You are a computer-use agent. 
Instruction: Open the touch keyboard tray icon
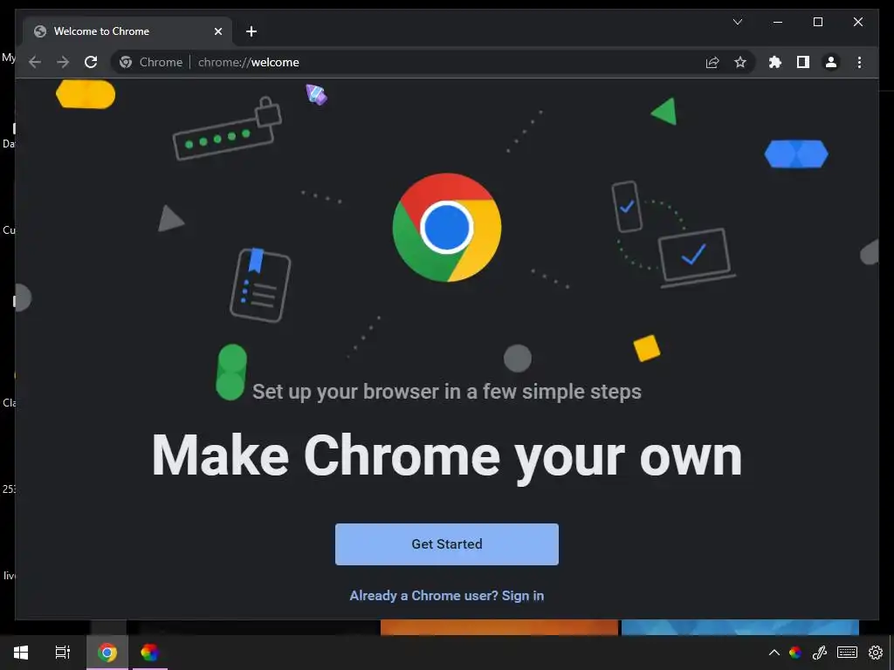click(847, 653)
